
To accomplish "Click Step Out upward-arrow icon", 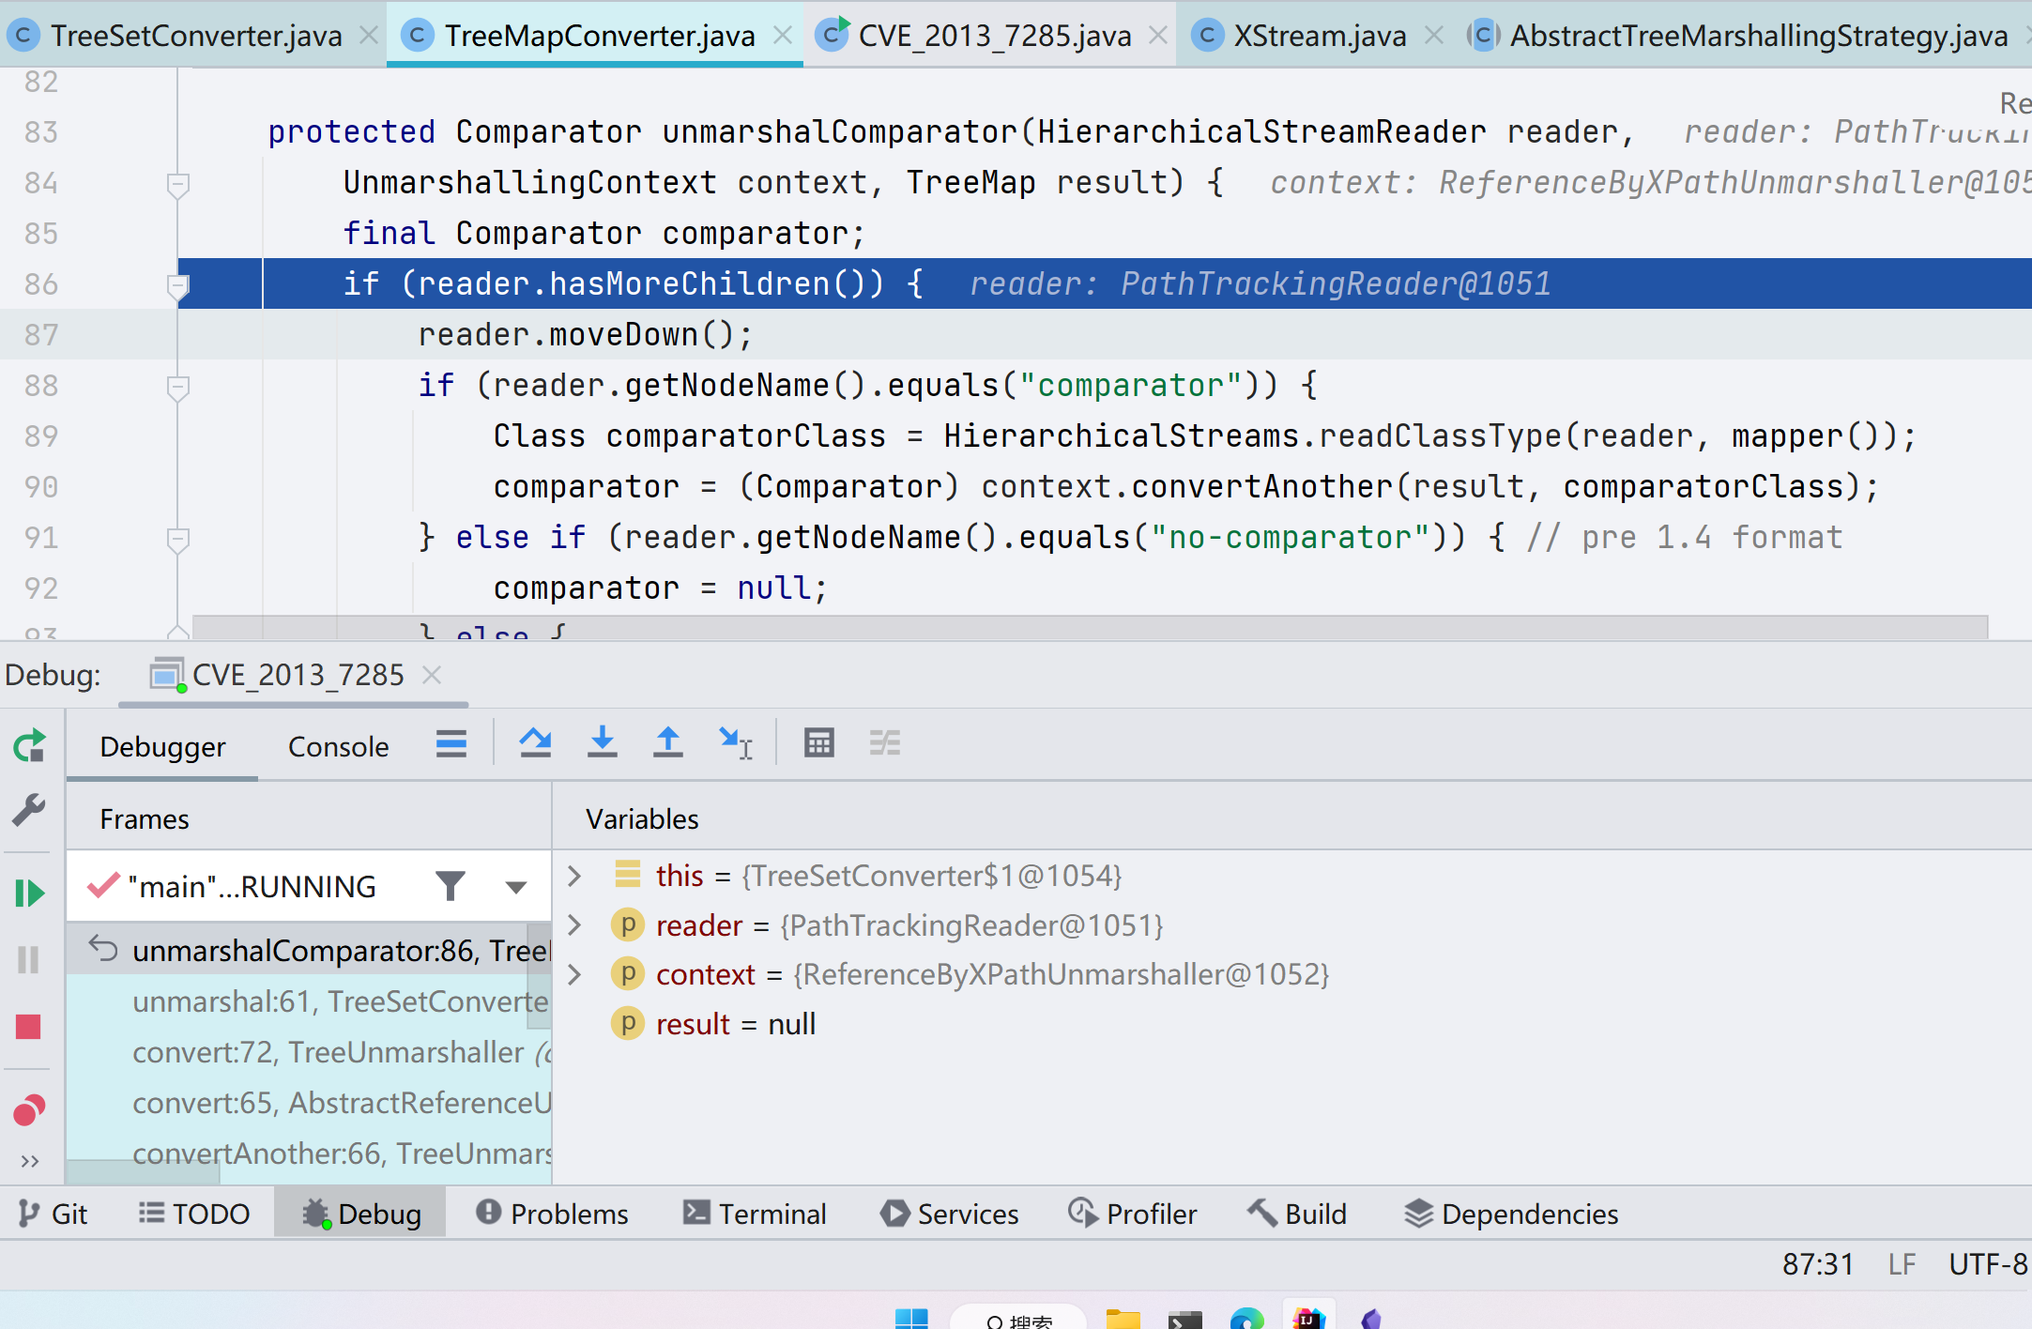I will (667, 743).
